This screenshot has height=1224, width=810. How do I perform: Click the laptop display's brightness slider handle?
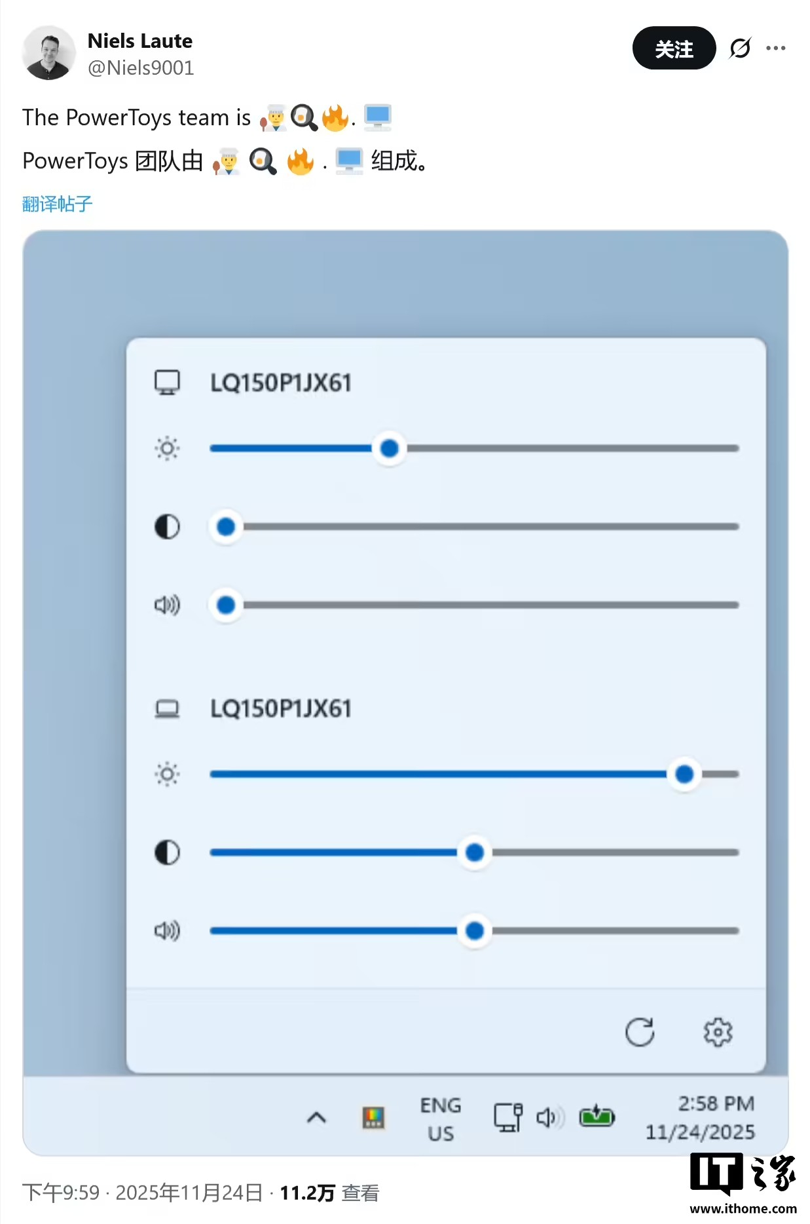(x=684, y=775)
